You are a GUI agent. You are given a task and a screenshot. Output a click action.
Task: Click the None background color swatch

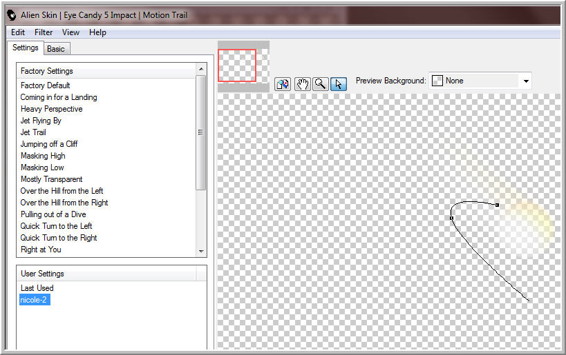click(437, 81)
